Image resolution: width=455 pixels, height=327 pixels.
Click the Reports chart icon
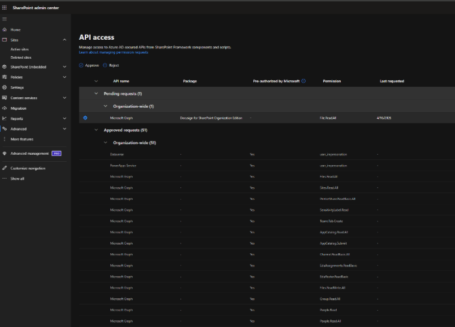click(x=5, y=118)
